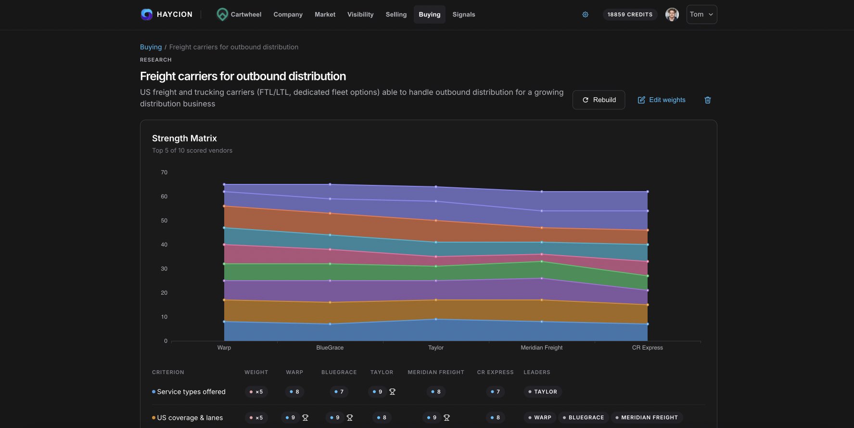
Task: Click the 18859 Credits badge
Action: click(630, 14)
